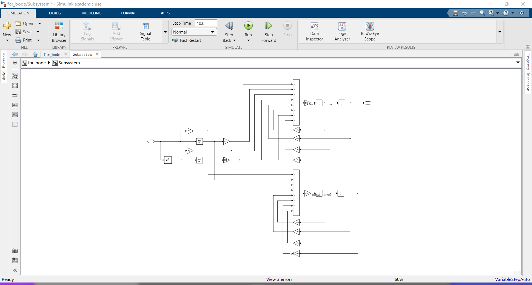Run the simulation
The image size is (532, 285).
(x=248, y=29)
